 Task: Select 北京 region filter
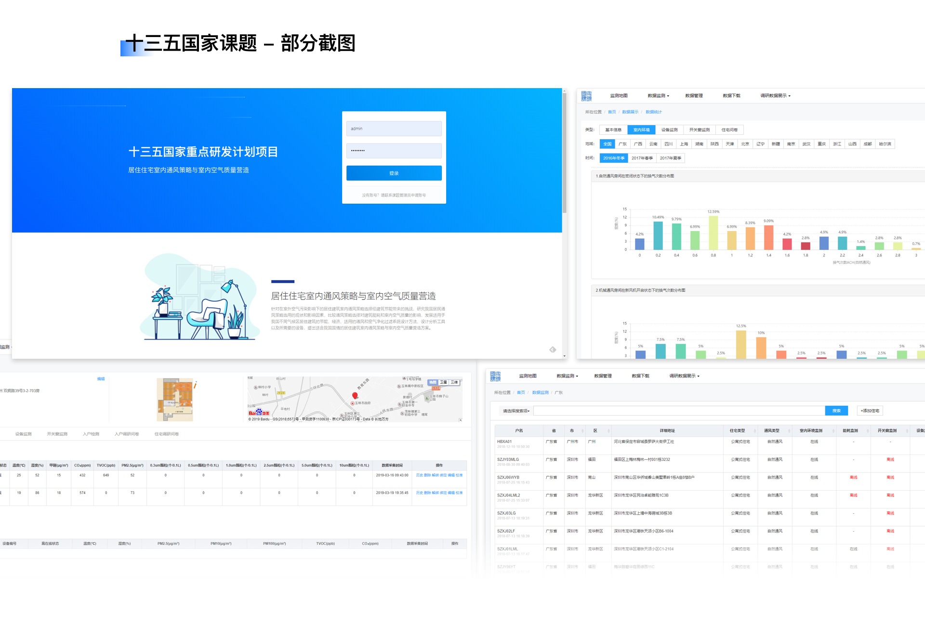click(x=745, y=144)
